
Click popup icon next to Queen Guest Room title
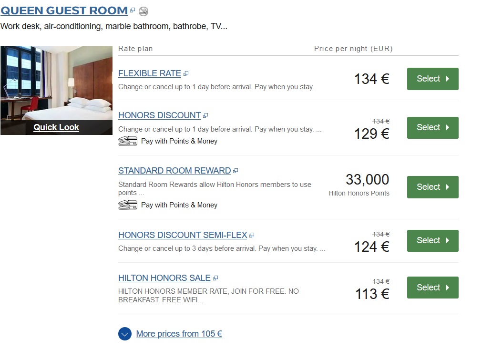133,10
